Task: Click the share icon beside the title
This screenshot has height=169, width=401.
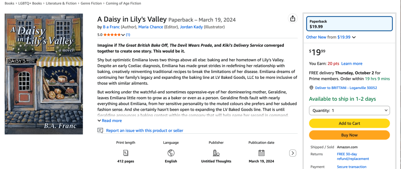Action: coord(292,19)
